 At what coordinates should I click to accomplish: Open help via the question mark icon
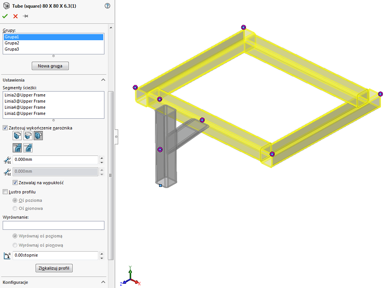(107, 6)
